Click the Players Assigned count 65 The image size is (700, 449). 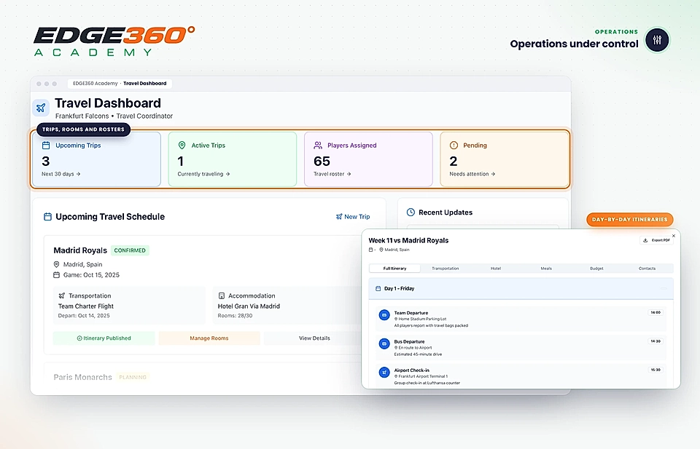tap(322, 162)
